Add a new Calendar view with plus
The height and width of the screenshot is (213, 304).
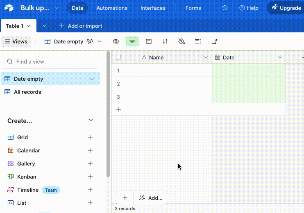(90, 150)
